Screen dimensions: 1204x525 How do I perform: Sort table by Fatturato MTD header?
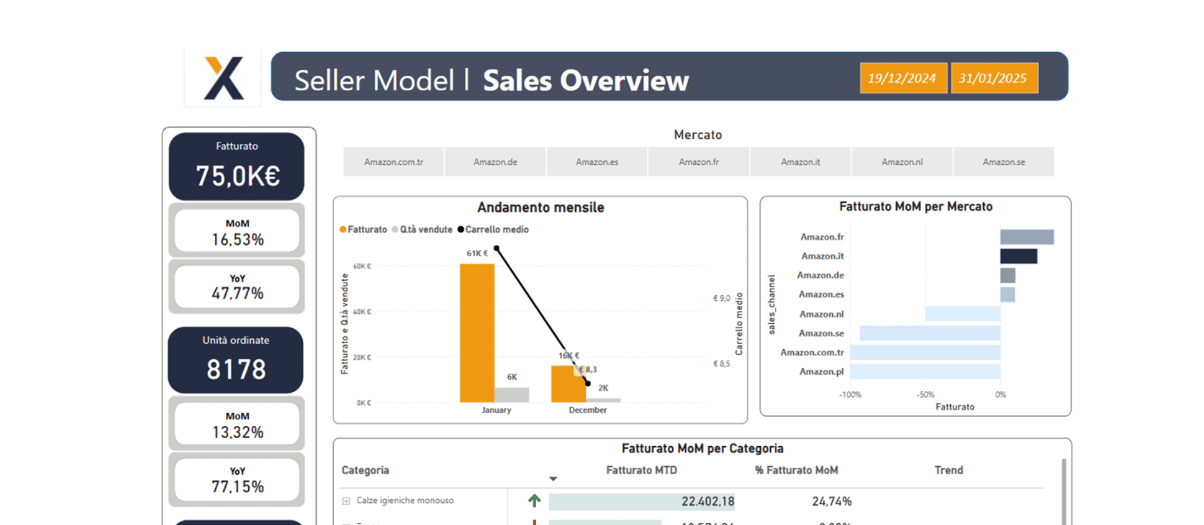[642, 470]
